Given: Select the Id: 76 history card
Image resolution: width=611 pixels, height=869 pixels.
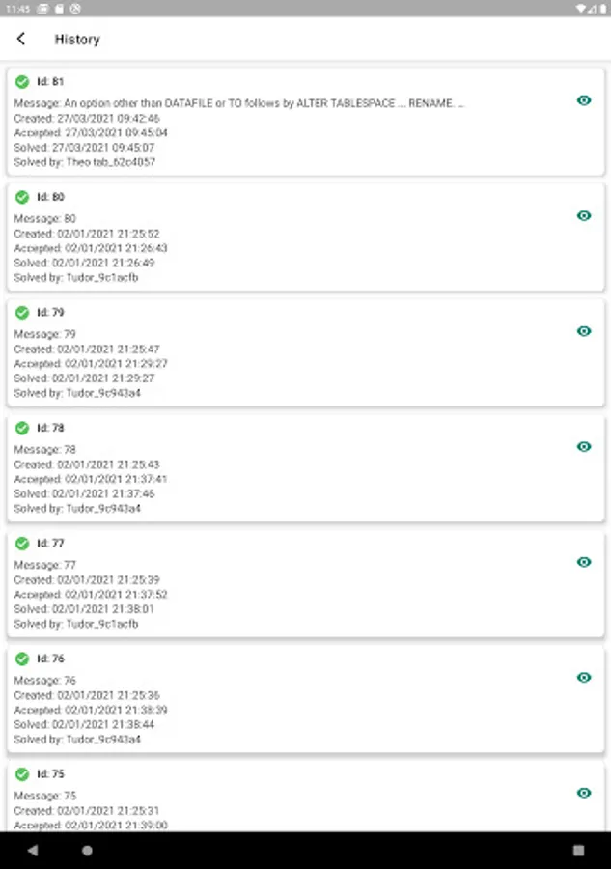Looking at the screenshot, I should pos(290,700).
